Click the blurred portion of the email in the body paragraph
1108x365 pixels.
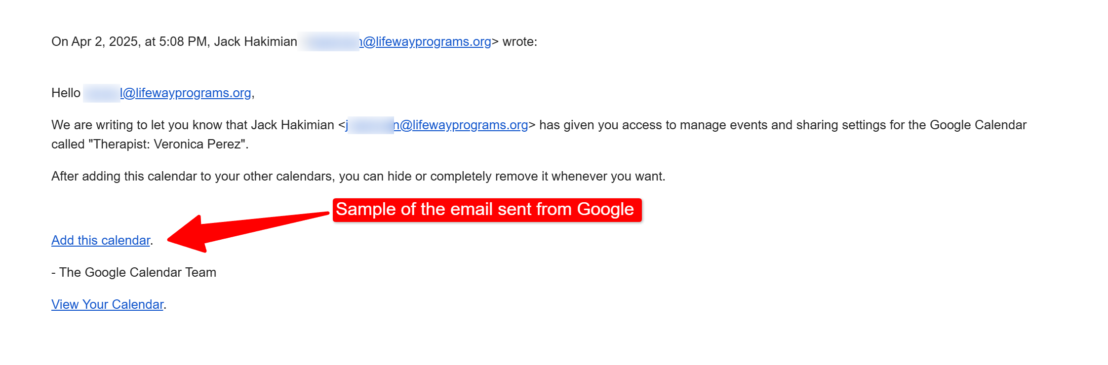coord(370,125)
